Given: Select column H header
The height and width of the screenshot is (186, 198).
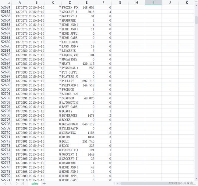Looking at the screenshot, I should pyautogui.click(x=137, y=2).
